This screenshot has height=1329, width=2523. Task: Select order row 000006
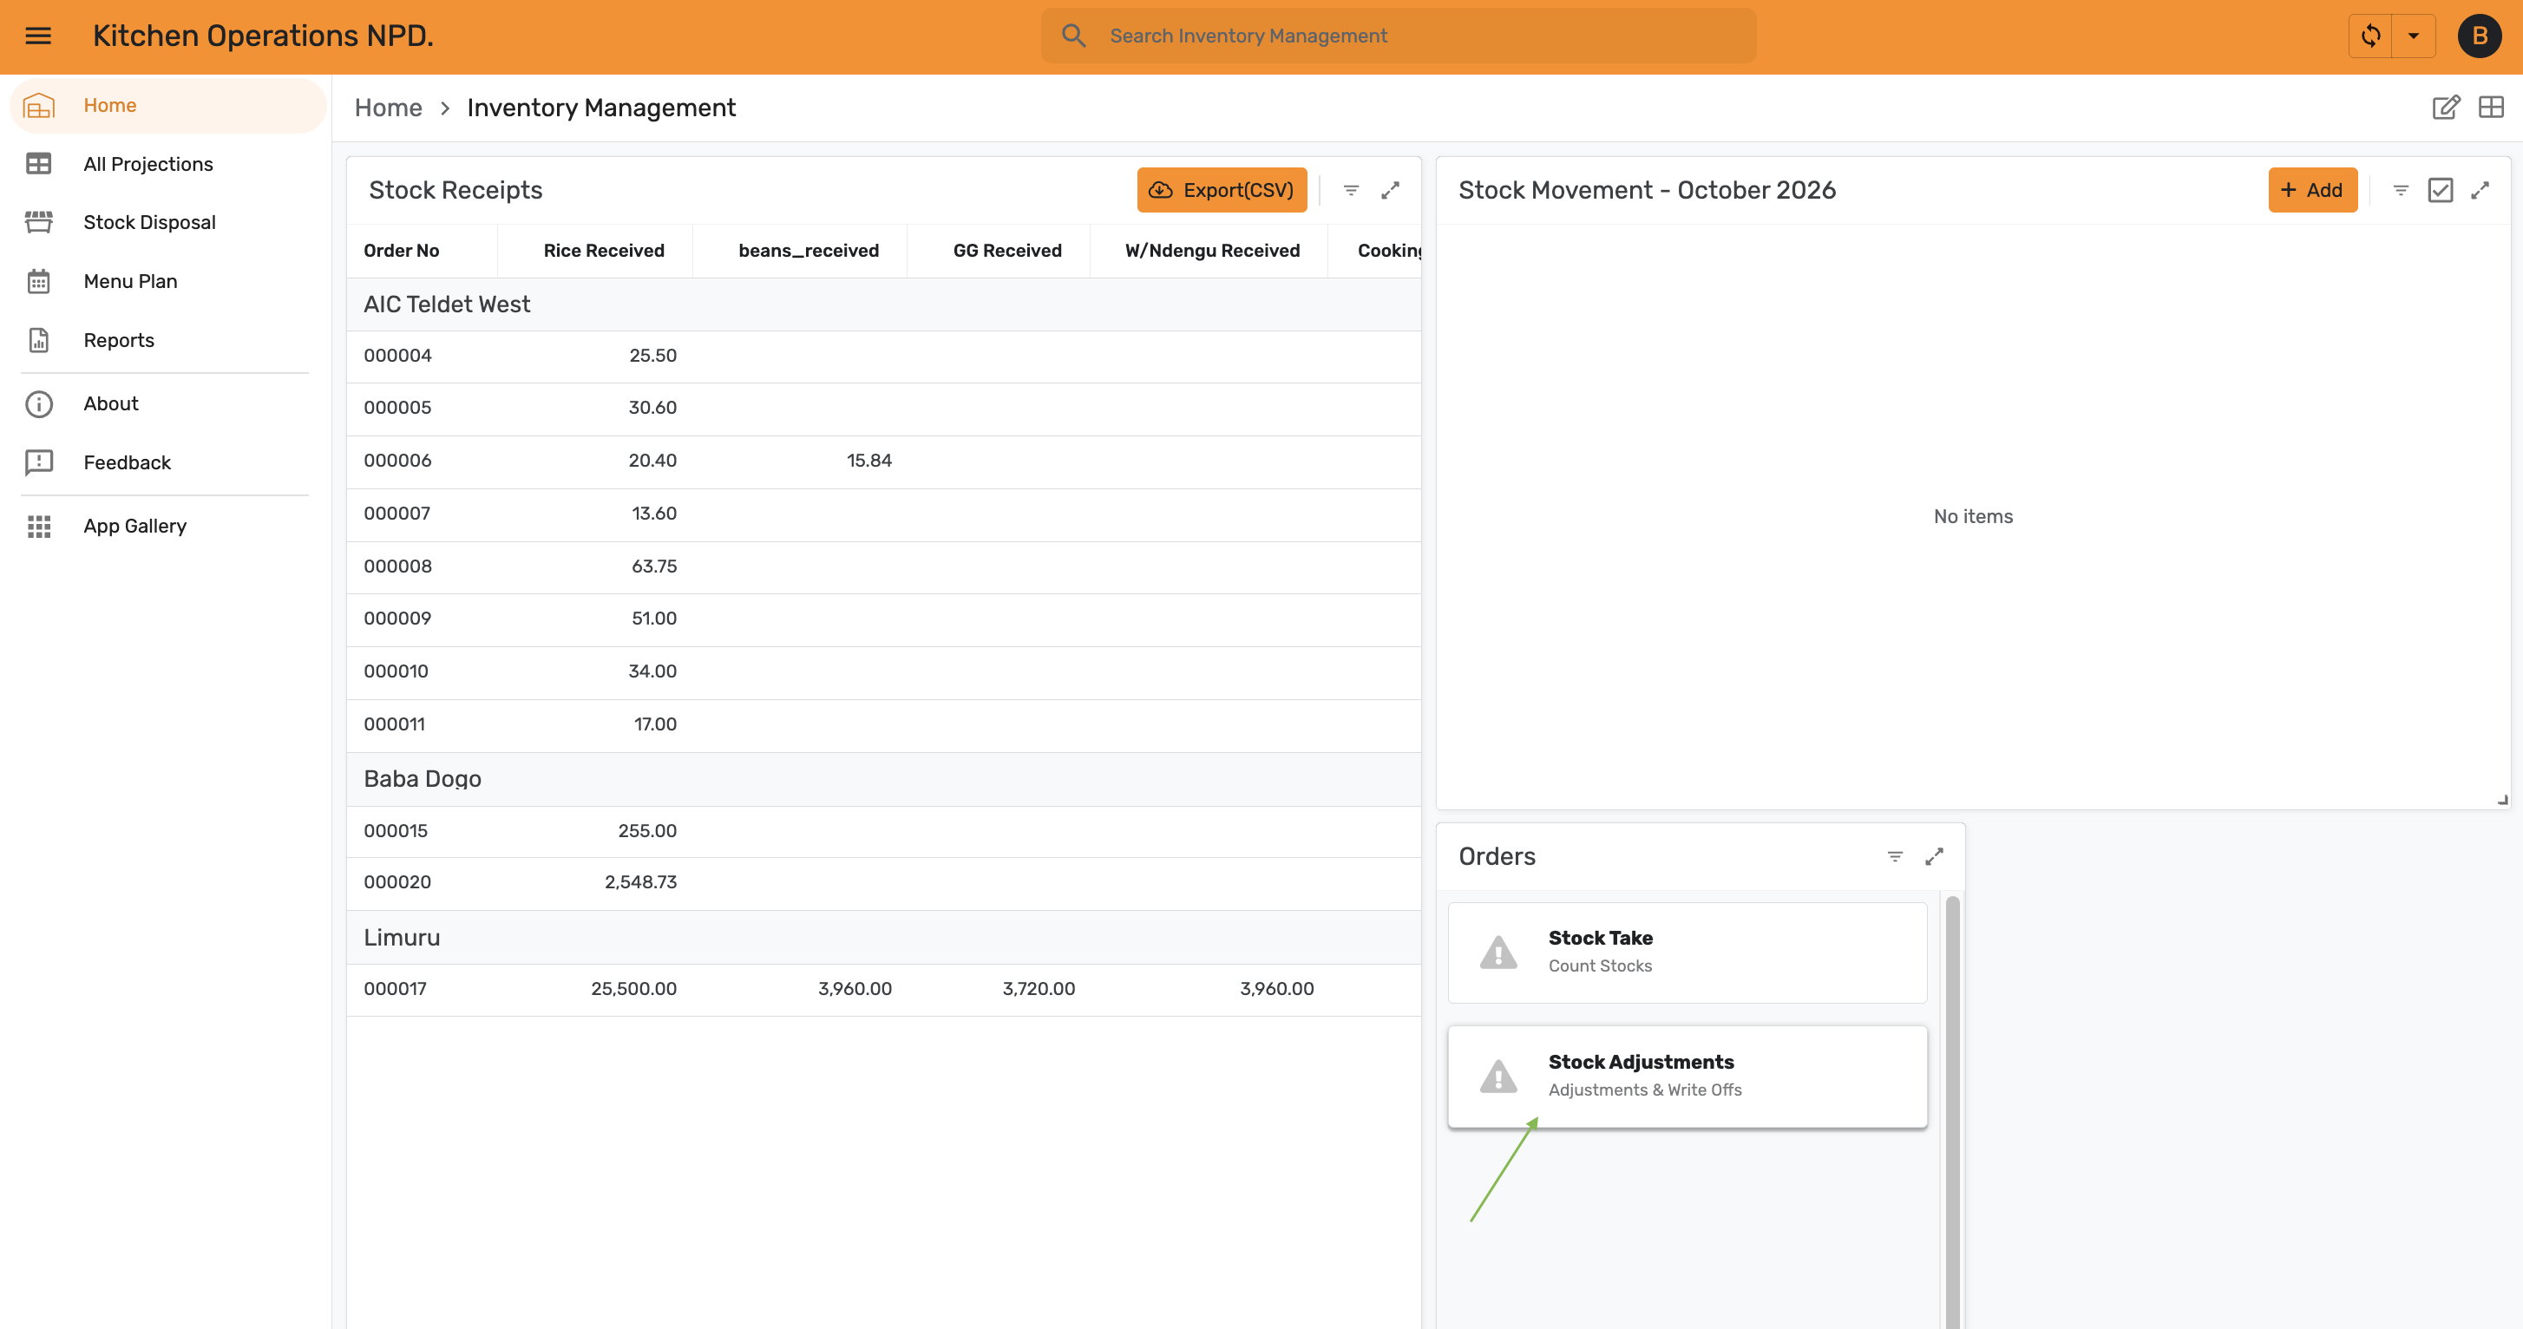[x=883, y=461]
